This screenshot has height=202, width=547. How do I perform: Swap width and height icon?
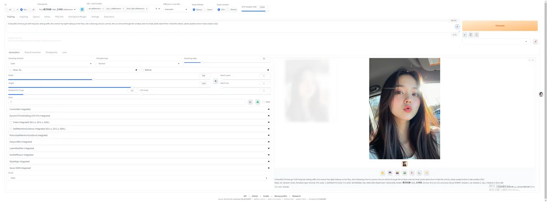[x=215, y=81]
